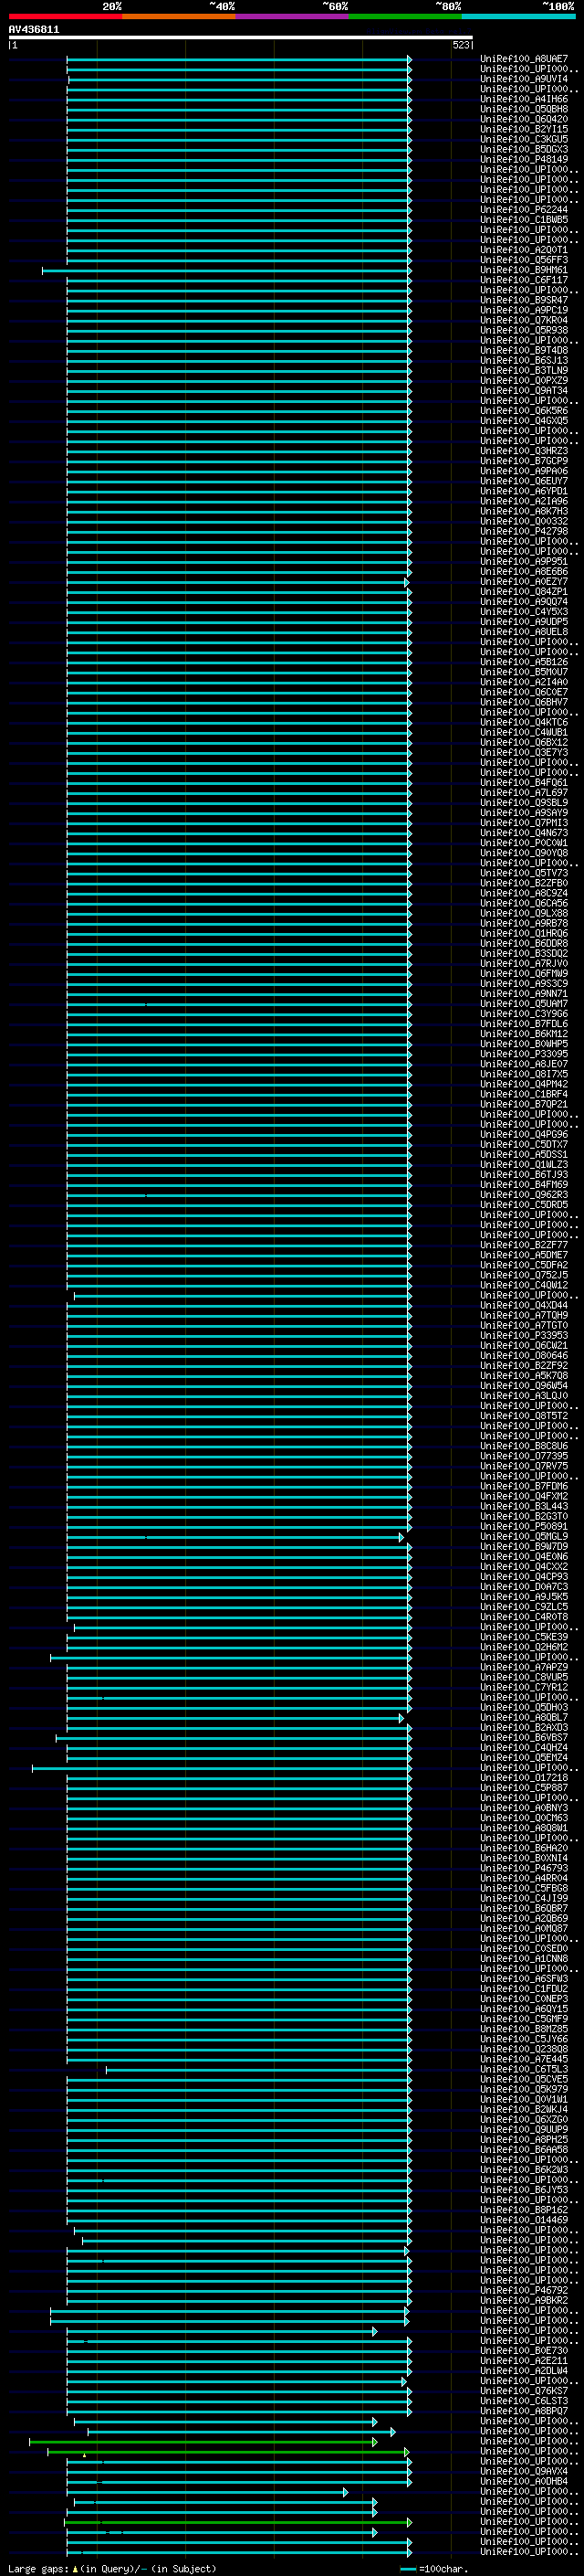
Task: Click hit label UniRef100_B9HM61
Action: (524, 270)
